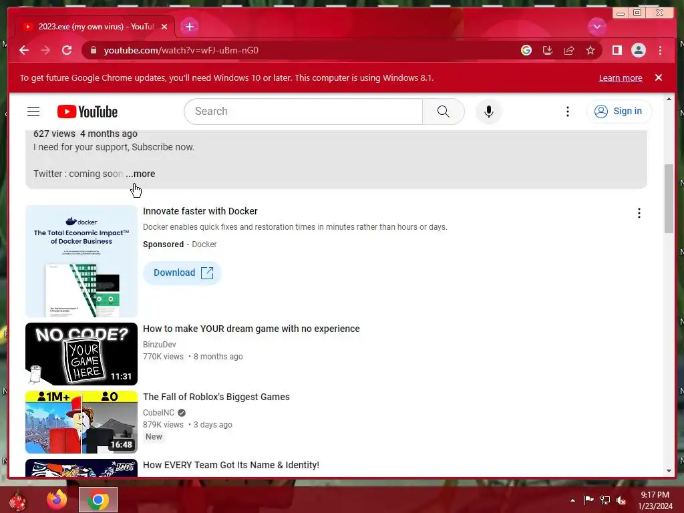Image resolution: width=684 pixels, height=513 pixels.
Task: Open the Chrome profile avatar
Action: [x=638, y=50]
